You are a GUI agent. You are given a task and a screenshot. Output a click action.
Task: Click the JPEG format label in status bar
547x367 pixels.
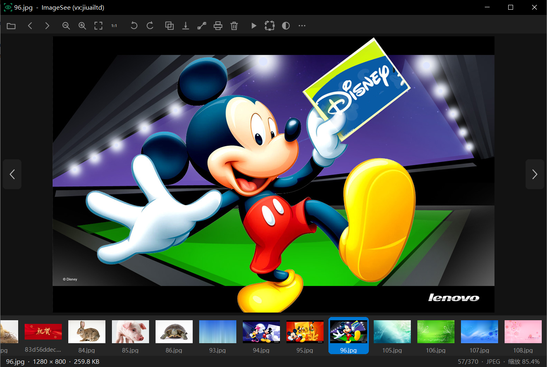(493, 362)
